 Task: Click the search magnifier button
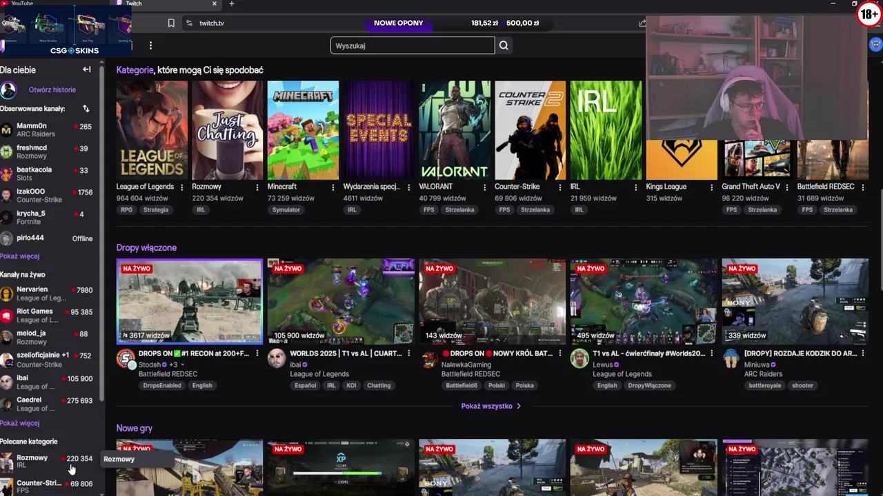[x=504, y=45]
